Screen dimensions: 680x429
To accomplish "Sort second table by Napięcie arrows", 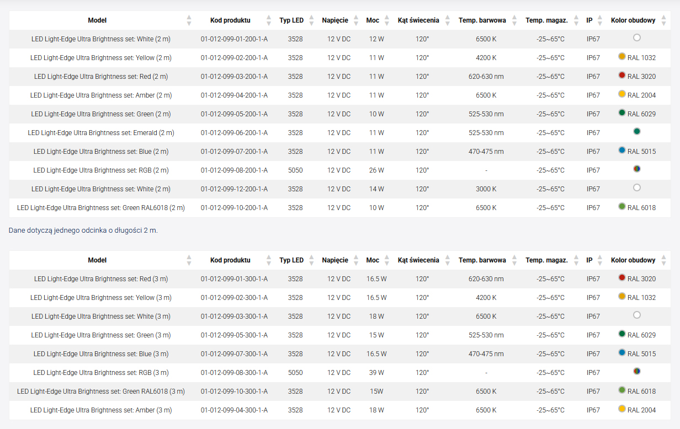I will pyautogui.click(x=356, y=260).
